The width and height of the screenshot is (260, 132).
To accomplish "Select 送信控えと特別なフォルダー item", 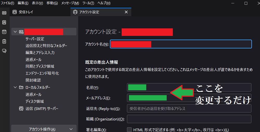I will 46,46.
